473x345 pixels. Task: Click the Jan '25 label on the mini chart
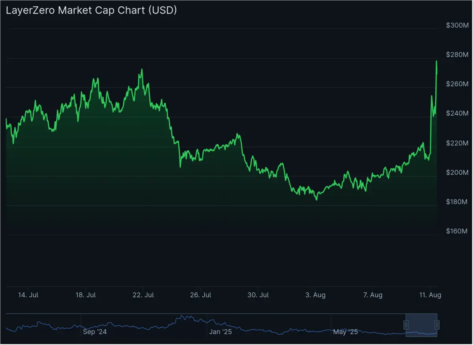tap(220, 332)
